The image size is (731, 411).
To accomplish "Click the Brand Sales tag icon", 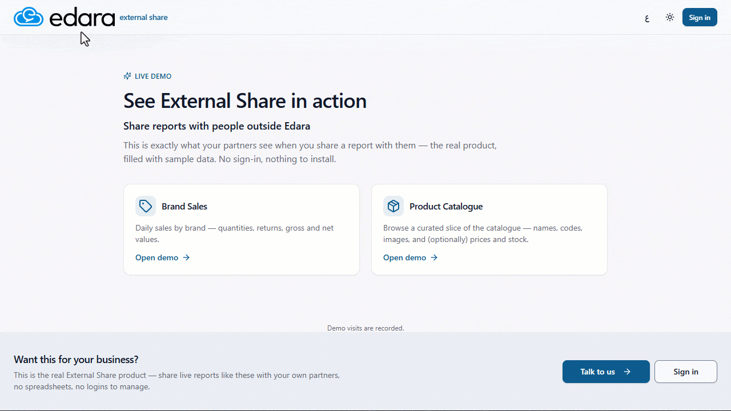I will tap(146, 206).
